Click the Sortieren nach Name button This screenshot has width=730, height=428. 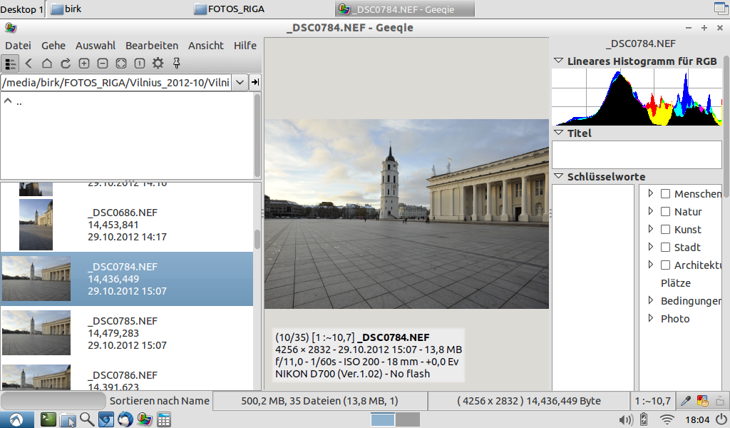click(x=159, y=401)
